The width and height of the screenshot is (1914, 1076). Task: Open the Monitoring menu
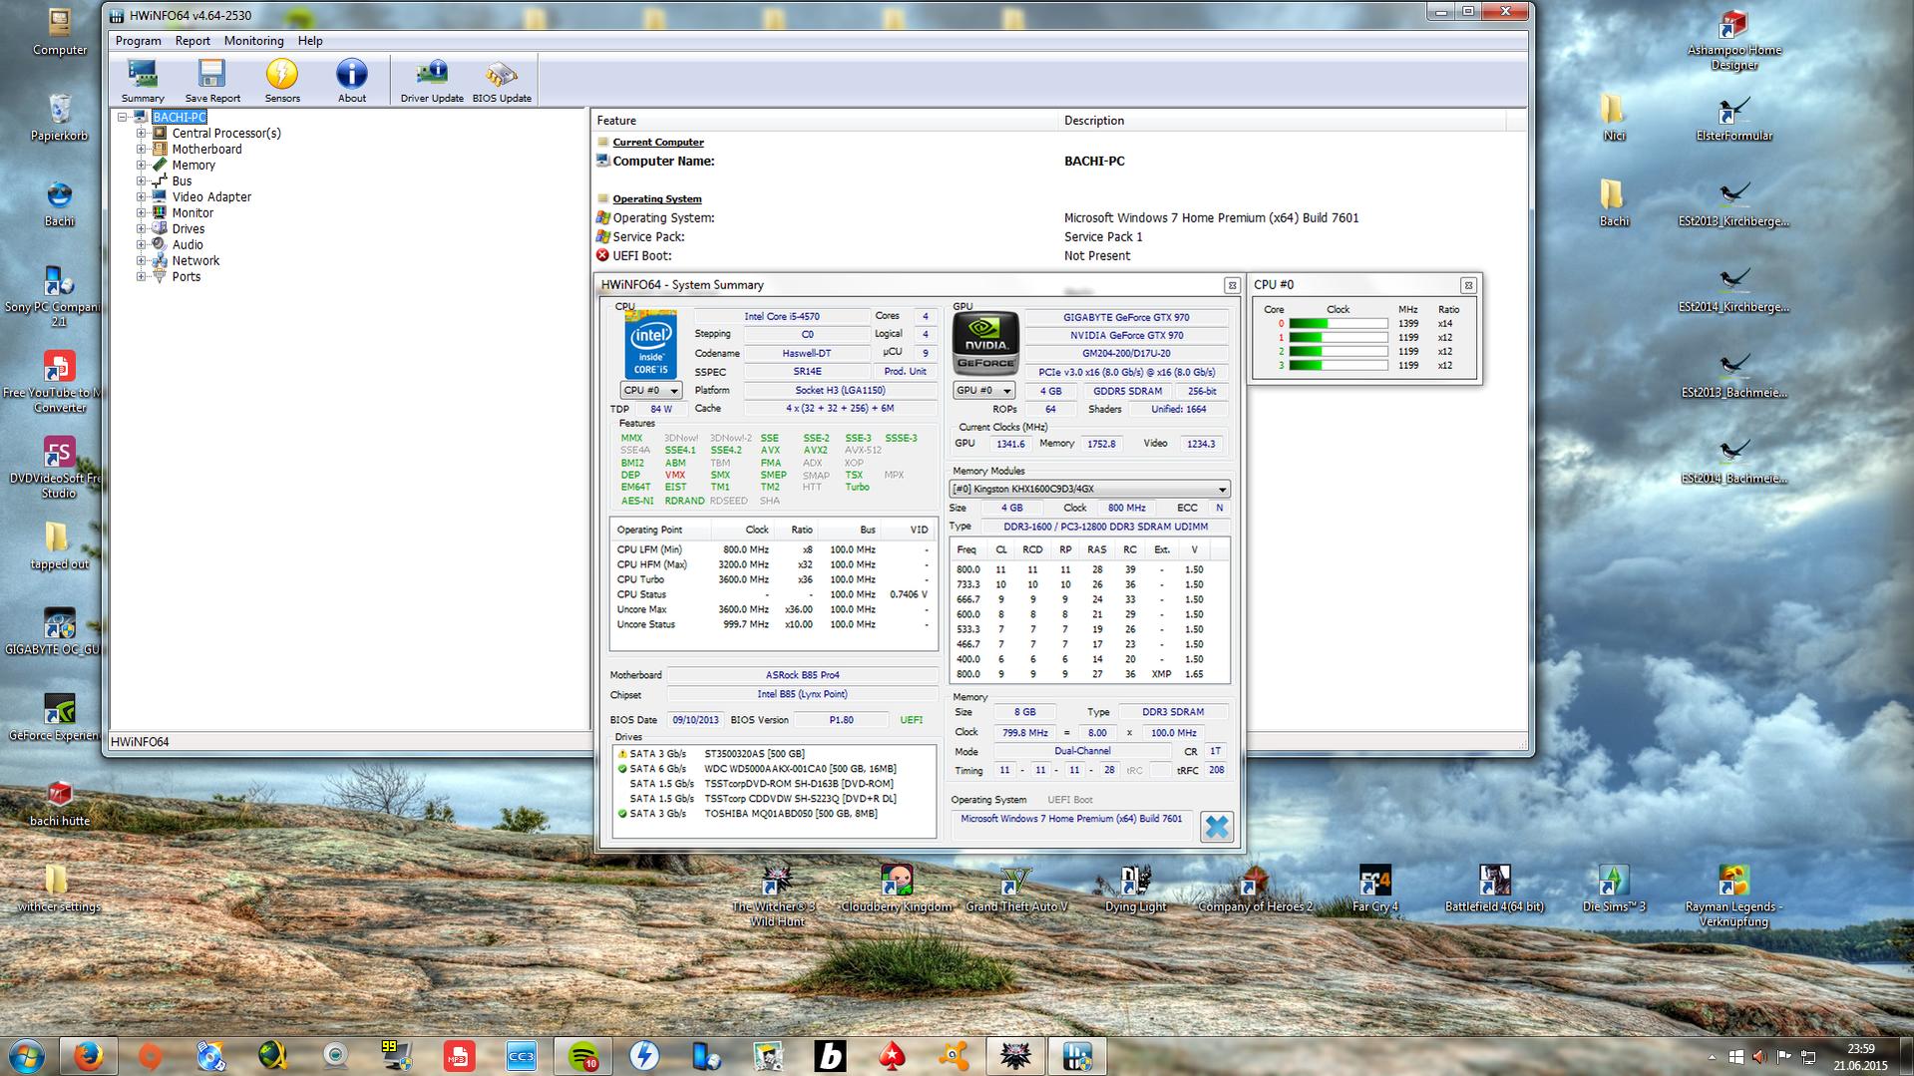(x=253, y=41)
